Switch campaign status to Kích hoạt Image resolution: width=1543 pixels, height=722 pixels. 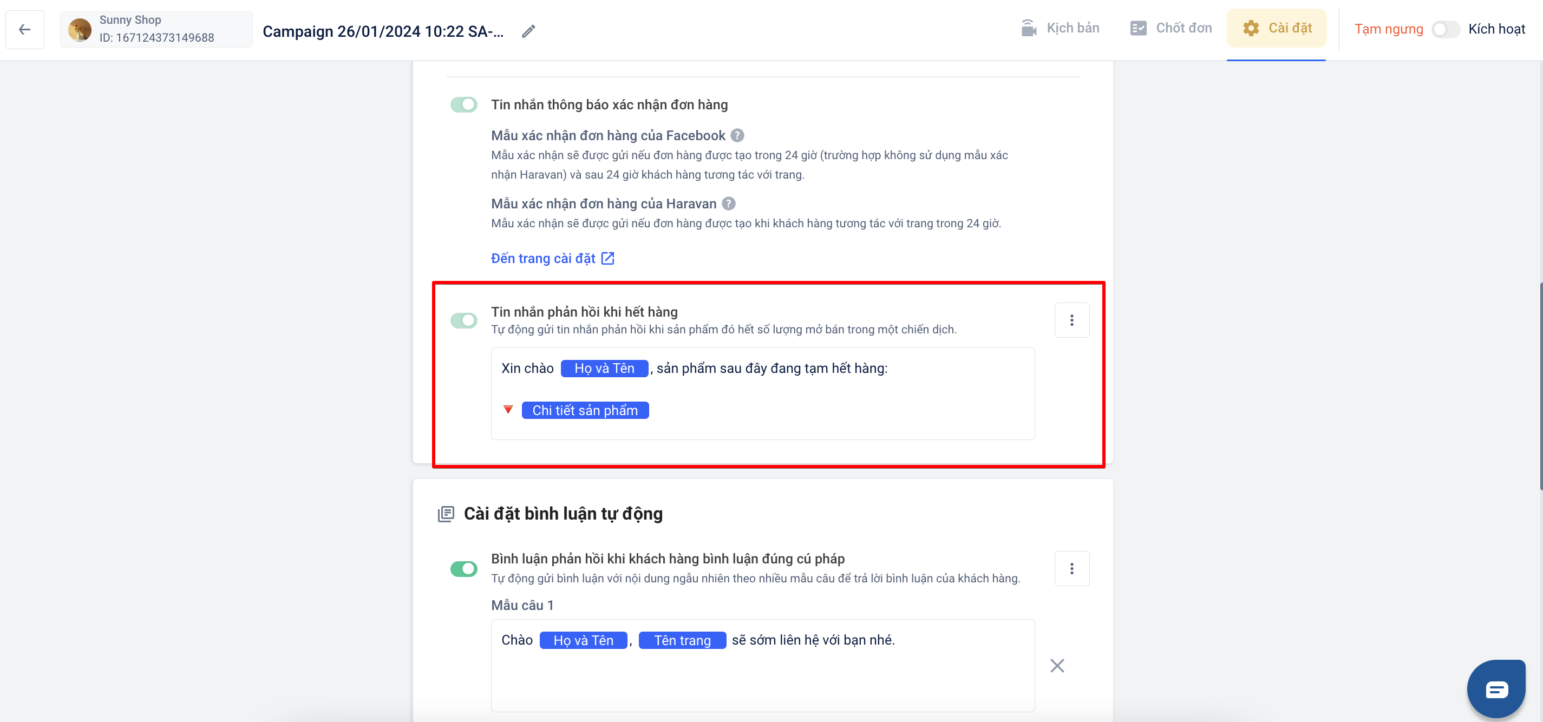click(1446, 29)
